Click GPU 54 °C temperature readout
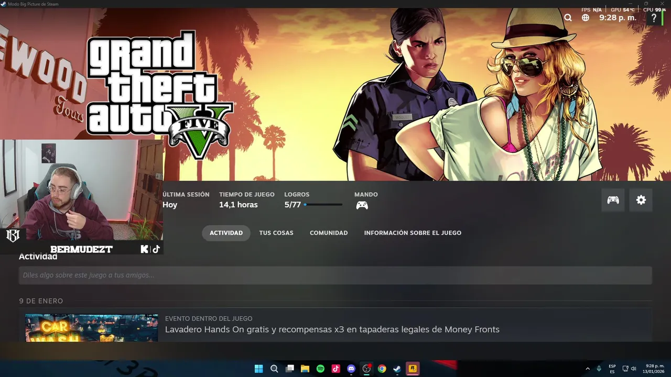Screen dimensions: 671x377 tap(623, 10)
